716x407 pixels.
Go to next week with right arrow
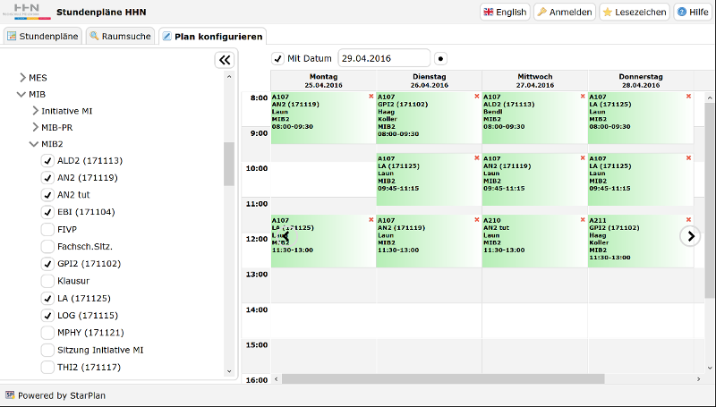[x=690, y=236]
